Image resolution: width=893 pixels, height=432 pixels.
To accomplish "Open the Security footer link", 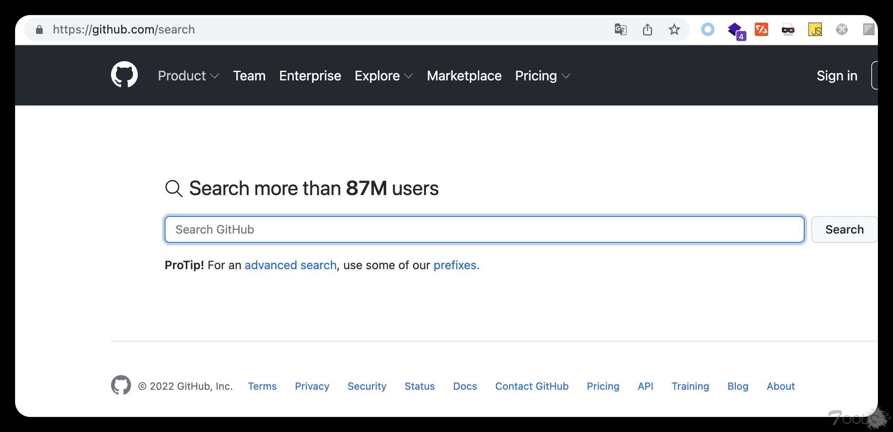I will tap(367, 386).
